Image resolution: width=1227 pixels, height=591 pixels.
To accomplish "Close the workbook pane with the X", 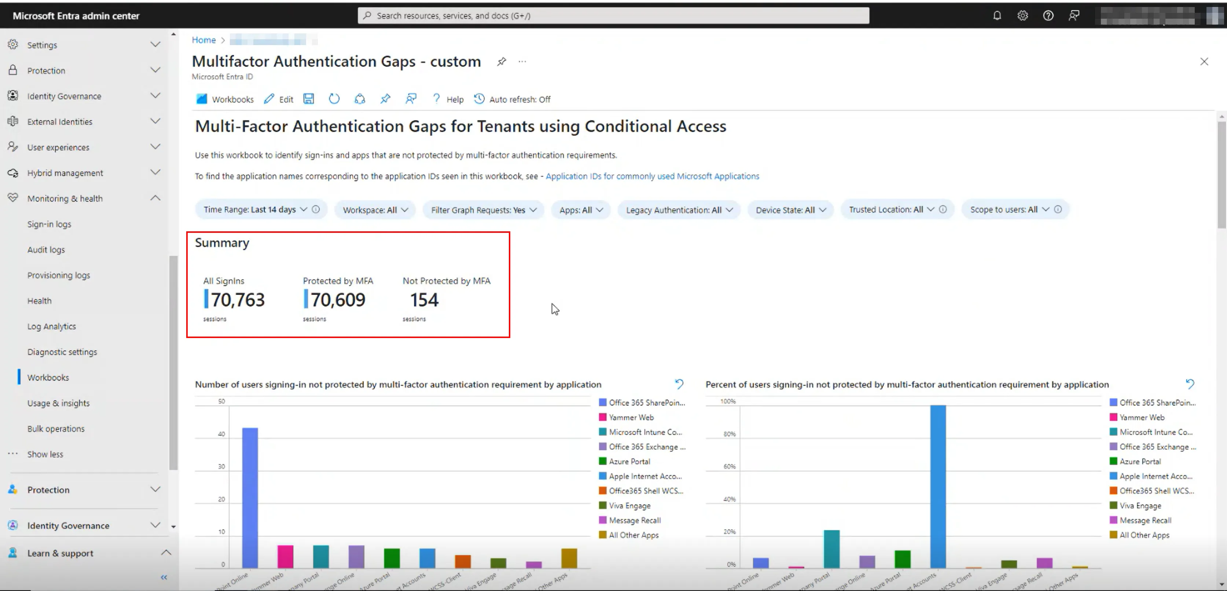I will (x=1204, y=62).
